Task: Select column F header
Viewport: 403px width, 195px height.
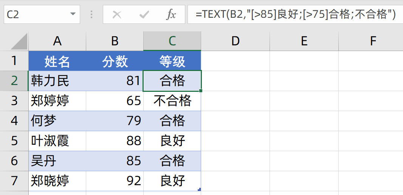Action: click(x=371, y=41)
